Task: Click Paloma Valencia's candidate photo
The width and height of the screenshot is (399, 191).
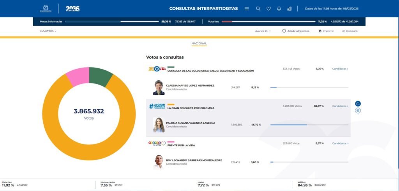Action: pos(159,125)
